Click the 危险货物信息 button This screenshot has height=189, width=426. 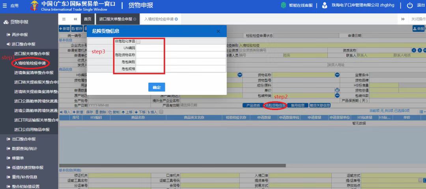point(275,105)
